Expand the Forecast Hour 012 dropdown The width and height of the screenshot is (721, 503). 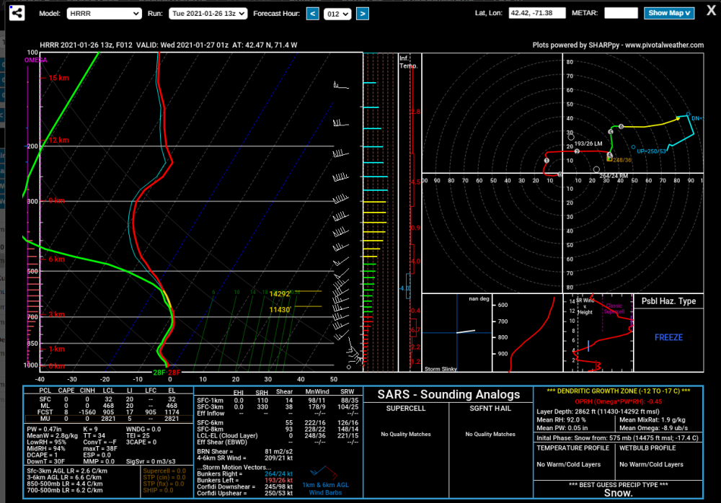[x=337, y=14]
